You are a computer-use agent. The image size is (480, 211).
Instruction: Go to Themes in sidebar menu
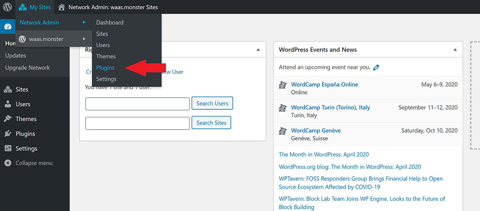(26, 119)
